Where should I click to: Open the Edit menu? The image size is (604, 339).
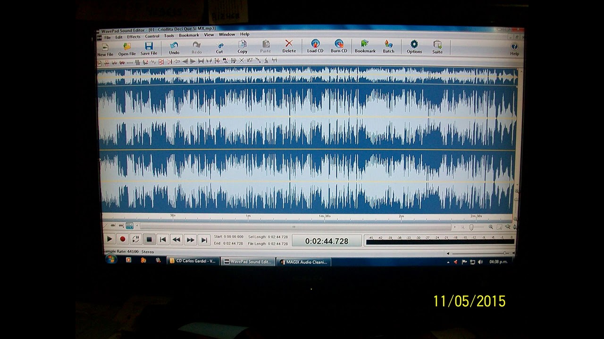click(118, 37)
